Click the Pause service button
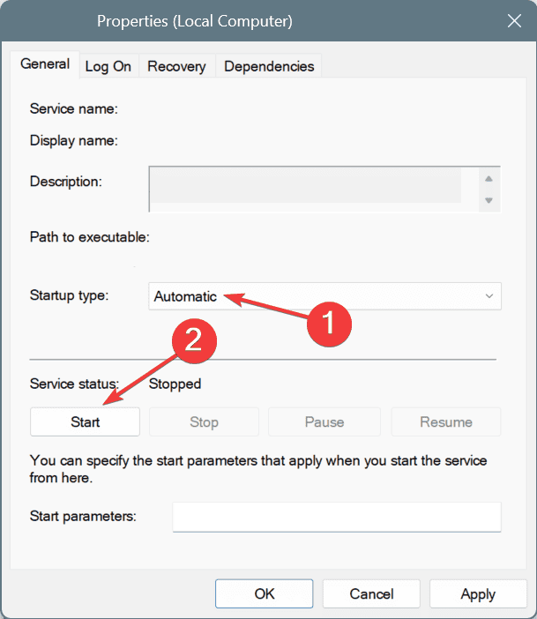The image size is (537, 619). click(x=324, y=422)
